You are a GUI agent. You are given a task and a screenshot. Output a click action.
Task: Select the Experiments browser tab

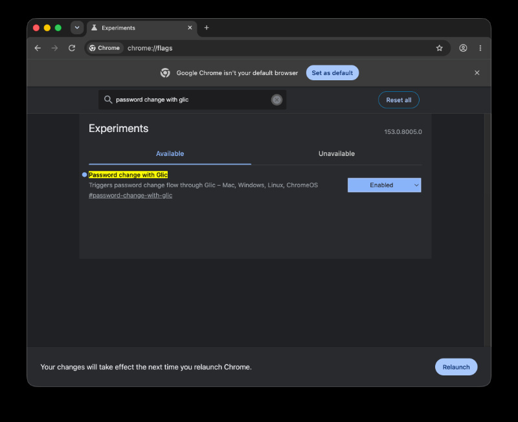142,28
